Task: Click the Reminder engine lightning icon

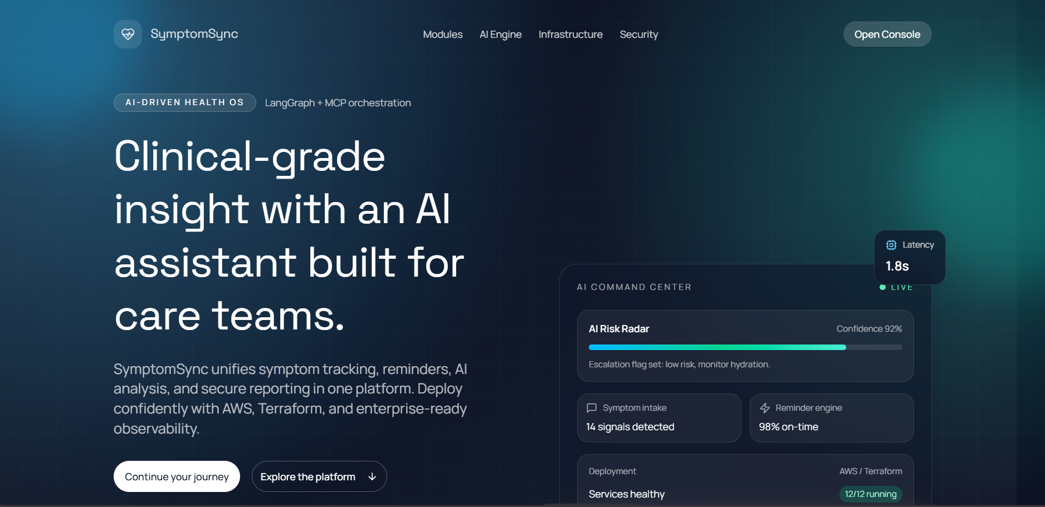Action: 765,408
